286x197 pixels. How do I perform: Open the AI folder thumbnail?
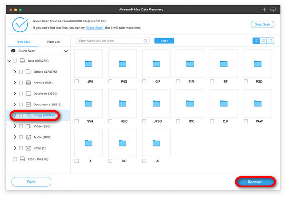pos(156,143)
